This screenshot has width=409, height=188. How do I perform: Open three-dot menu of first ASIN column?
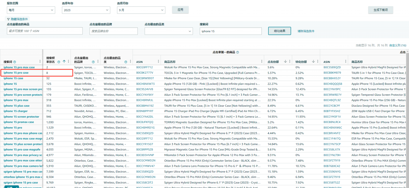[x=158, y=62]
